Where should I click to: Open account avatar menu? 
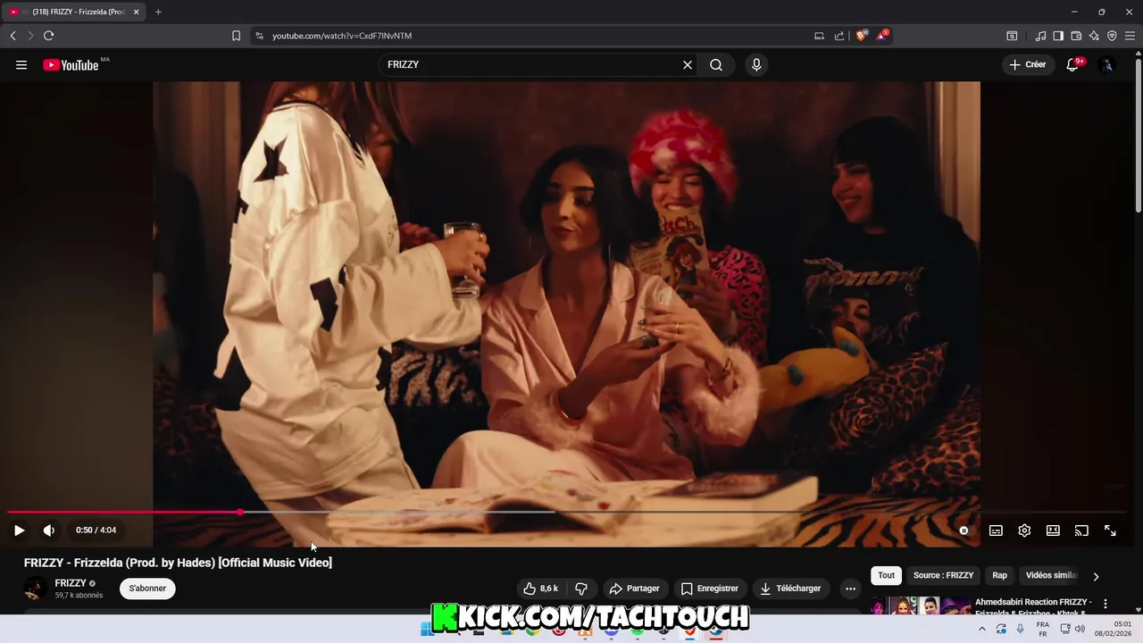point(1107,64)
